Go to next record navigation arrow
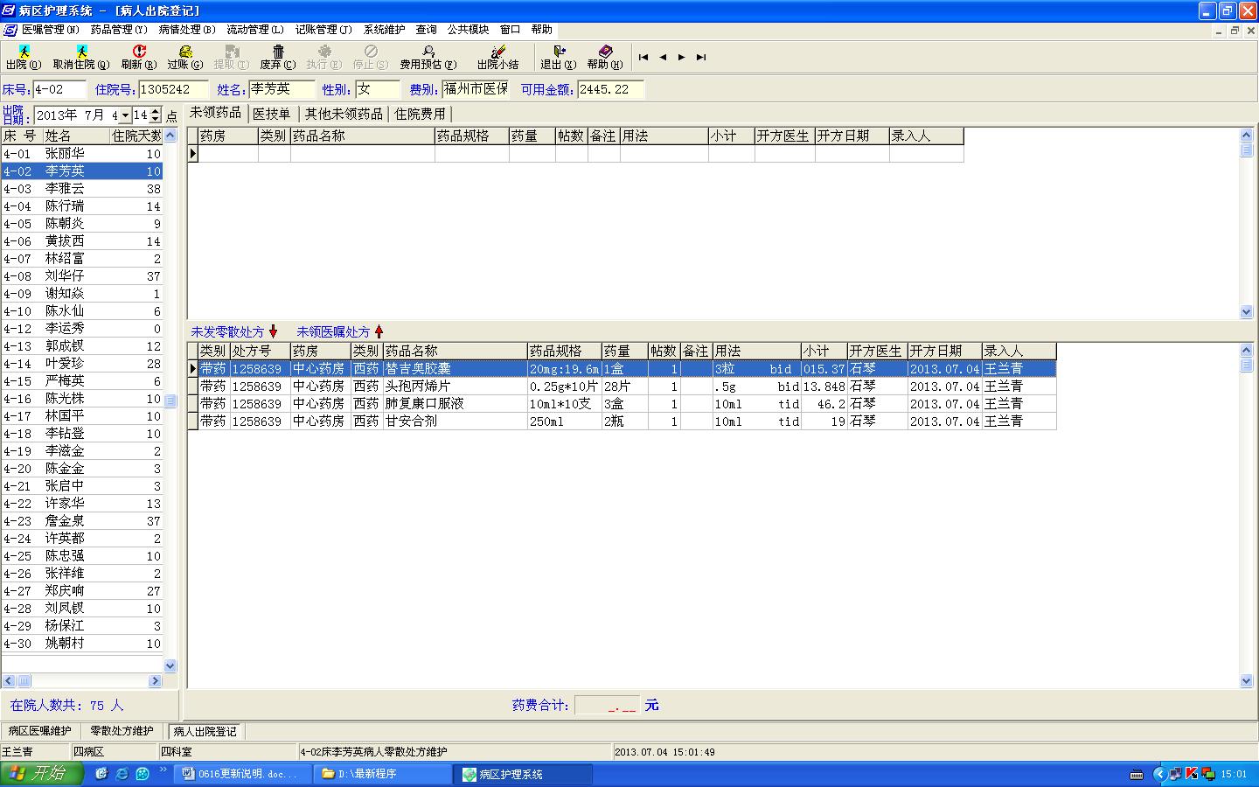 tap(682, 57)
